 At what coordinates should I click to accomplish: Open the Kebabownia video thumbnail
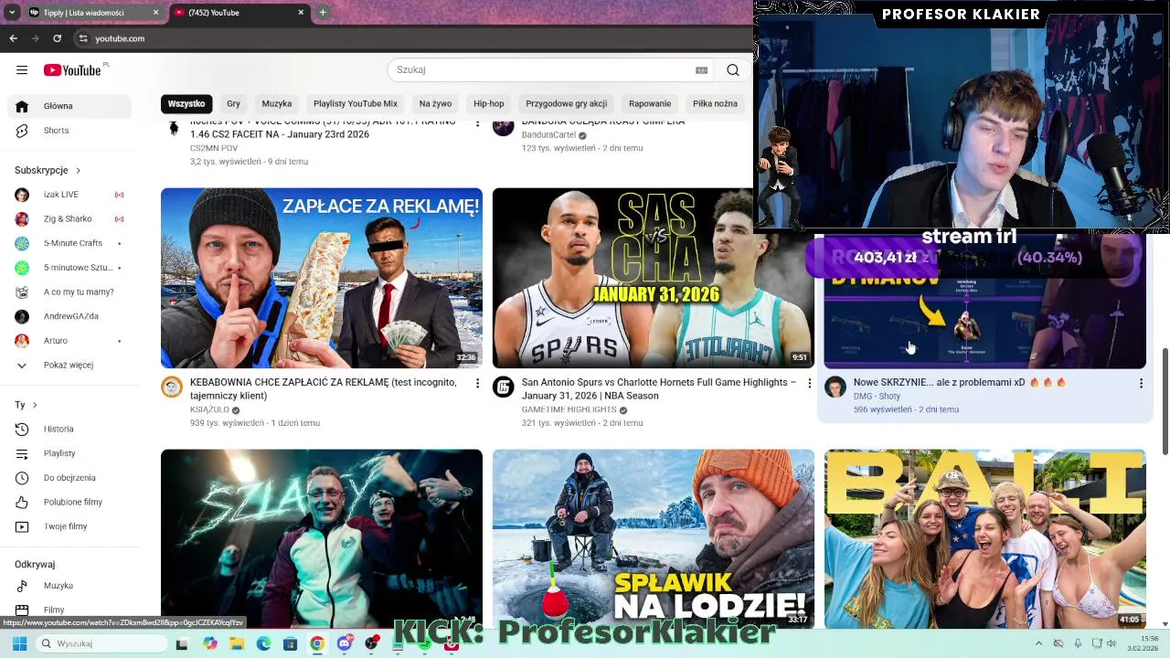322,278
